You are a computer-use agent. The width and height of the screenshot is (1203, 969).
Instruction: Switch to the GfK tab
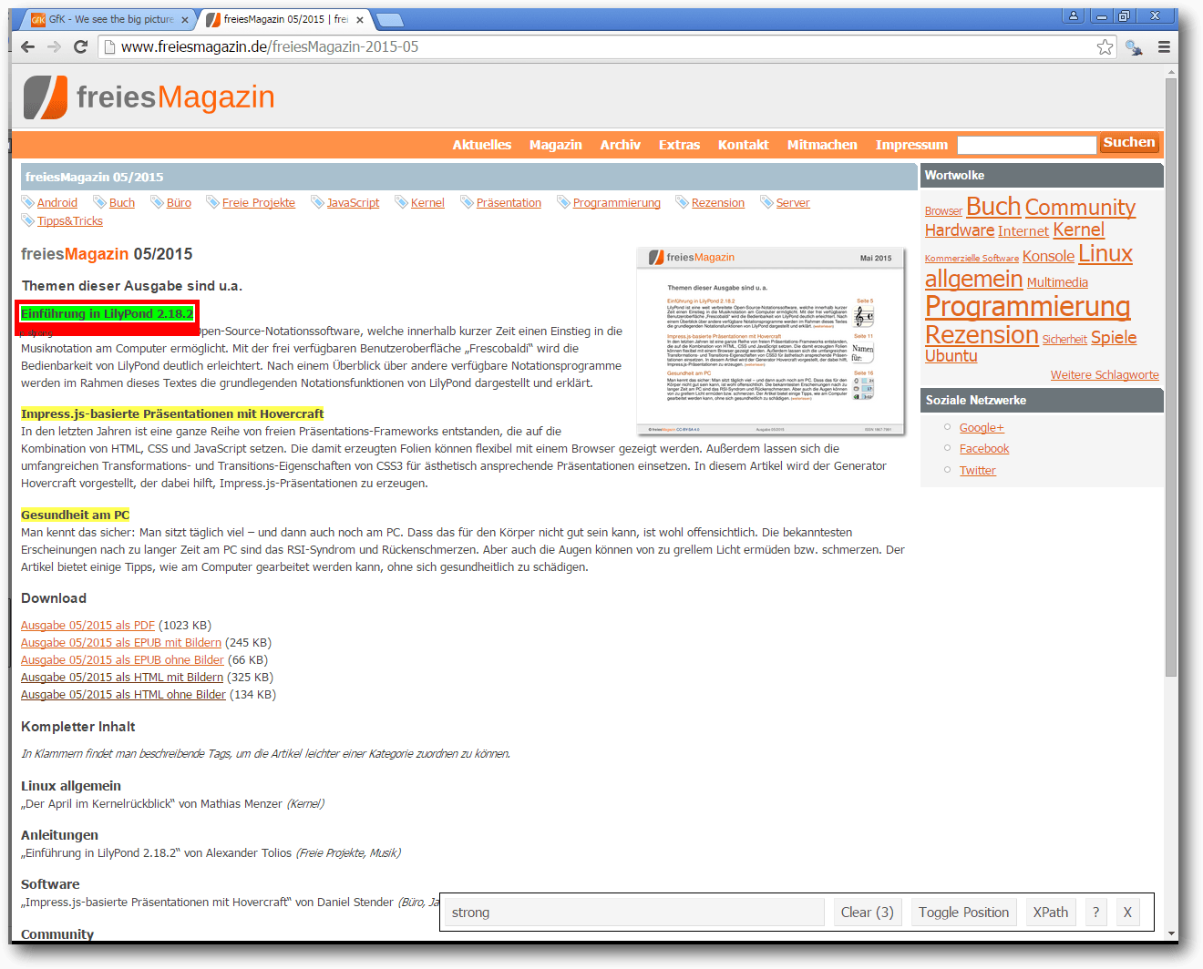pyautogui.click(x=108, y=19)
